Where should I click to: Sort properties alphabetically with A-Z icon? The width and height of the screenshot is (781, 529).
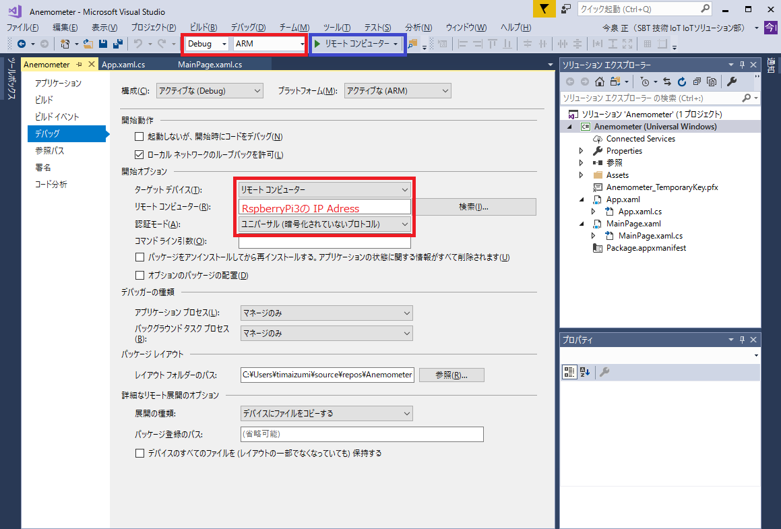584,372
